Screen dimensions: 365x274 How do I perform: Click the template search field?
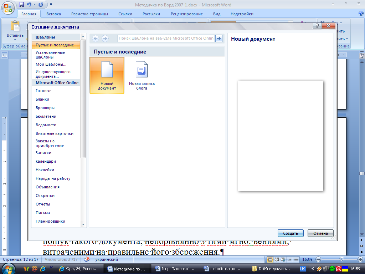[166, 39]
